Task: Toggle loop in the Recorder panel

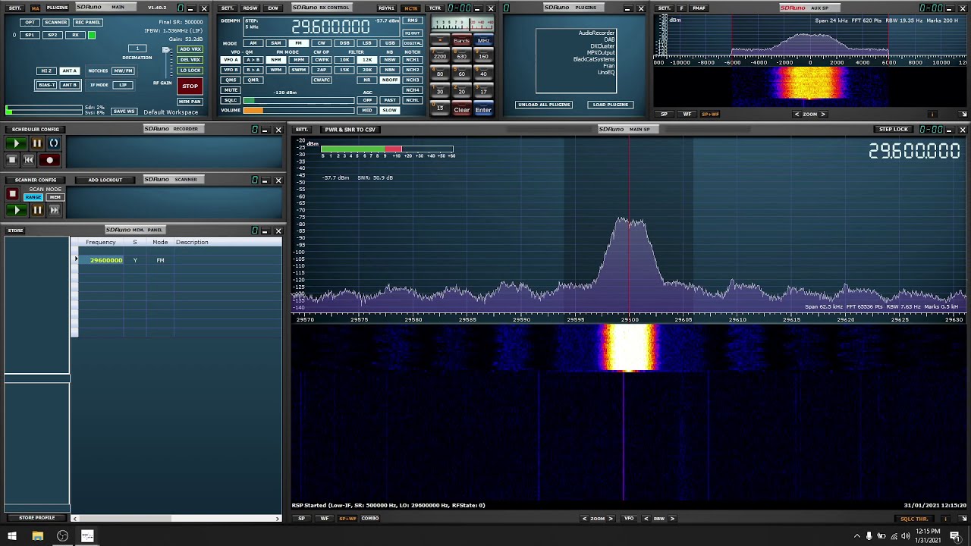Action: coord(54,143)
